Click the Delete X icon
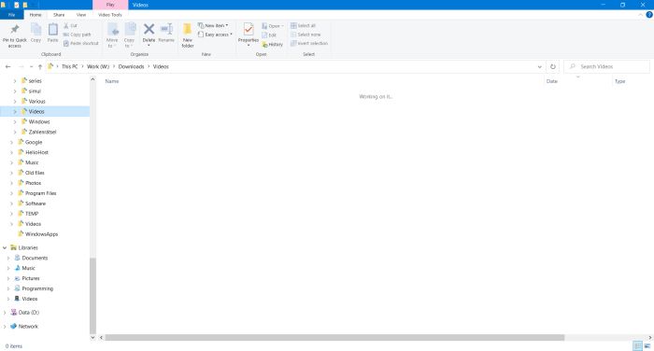The width and height of the screenshot is (654, 351). click(149, 29)
